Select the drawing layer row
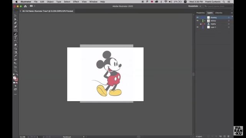The width and height of the screenshot is (246, 138). click(214, 17)
